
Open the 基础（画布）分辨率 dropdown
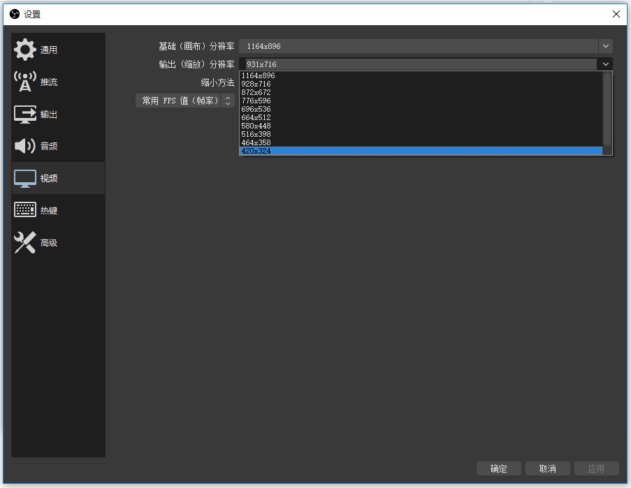pyautogui.click(x=605, y=46)
